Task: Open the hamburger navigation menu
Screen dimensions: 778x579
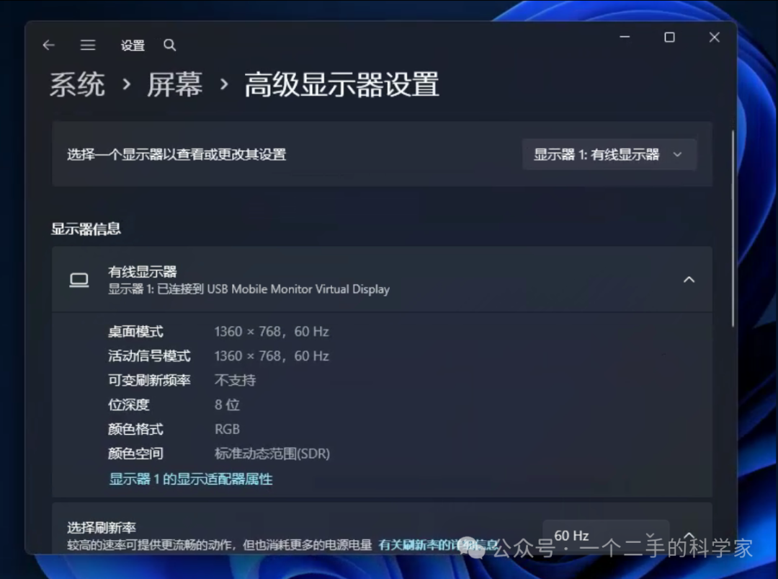Action: (x=88, y=45)
